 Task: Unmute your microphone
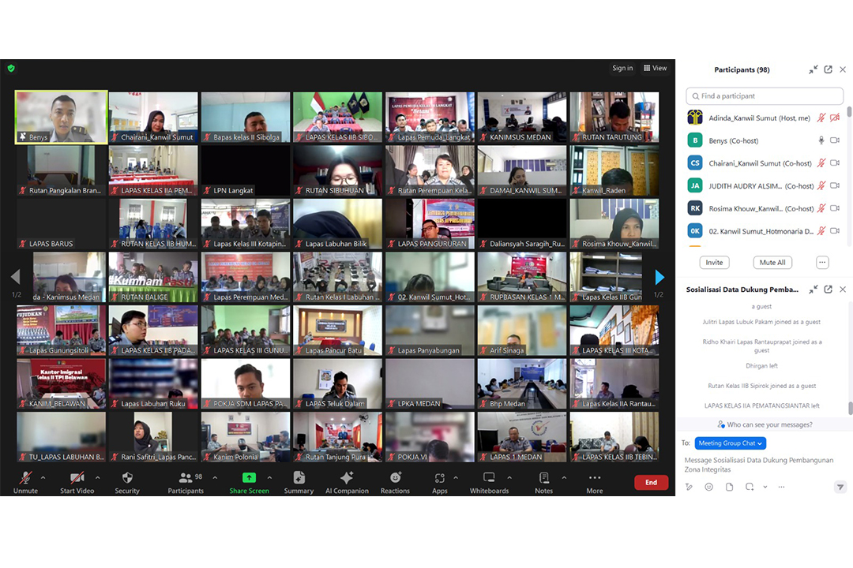pos(25,481)
